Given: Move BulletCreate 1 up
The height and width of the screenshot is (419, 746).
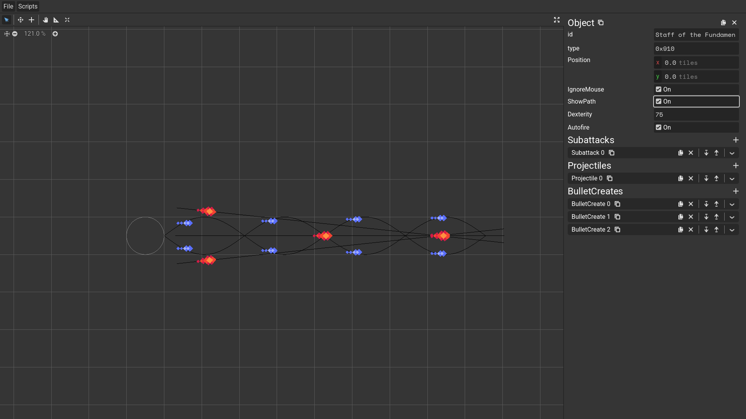Looking at the screenshot, I should pos(716,217).
